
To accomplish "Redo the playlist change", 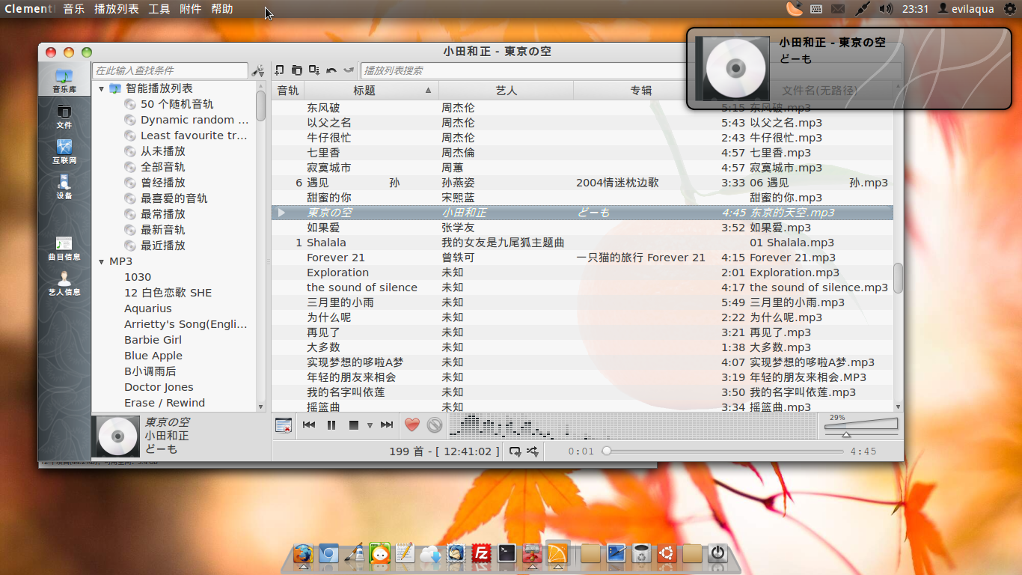I will pyautogui.click(x=349, y=70).
